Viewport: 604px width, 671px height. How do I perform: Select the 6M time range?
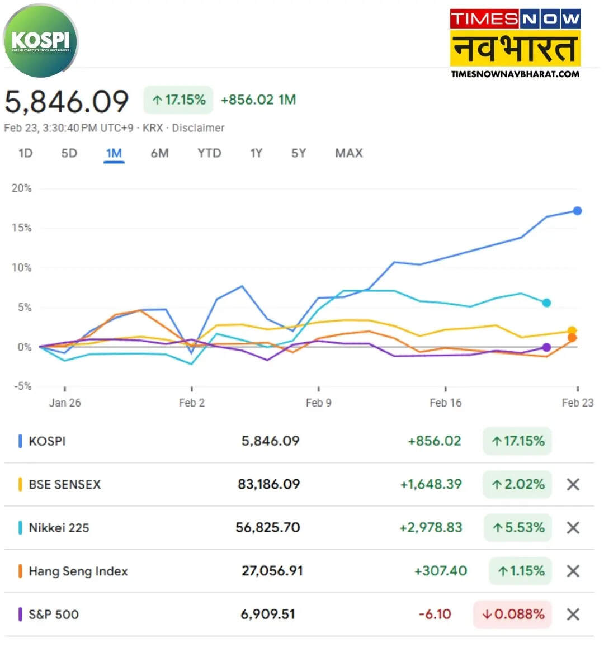[159, 153]
